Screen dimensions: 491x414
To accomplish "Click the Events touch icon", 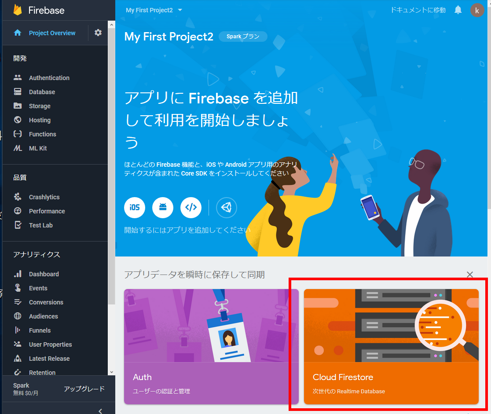I will [18, 287].
